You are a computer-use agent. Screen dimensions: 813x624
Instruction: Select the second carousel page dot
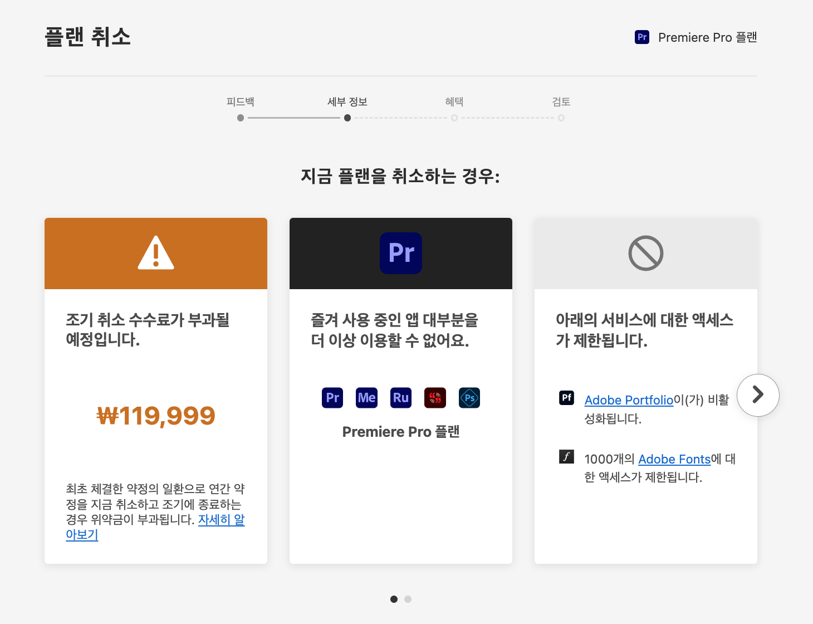click(x=408, y=599)
